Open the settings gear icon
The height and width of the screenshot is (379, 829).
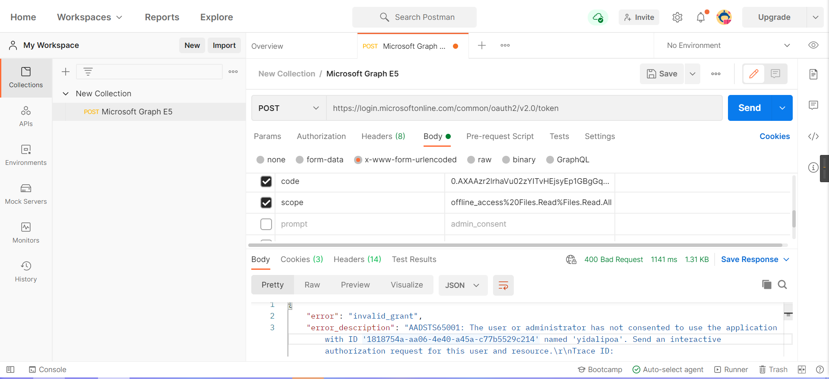pyautogui.click(x=677, y=17)
